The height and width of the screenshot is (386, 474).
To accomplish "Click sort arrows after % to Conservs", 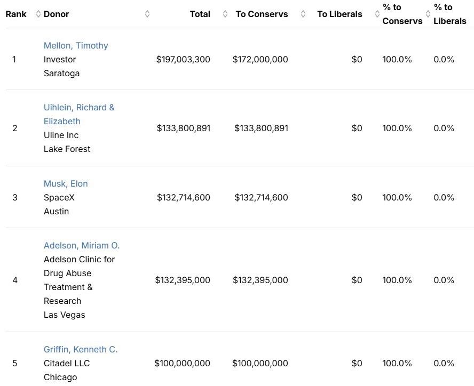I will click(428, 14).
